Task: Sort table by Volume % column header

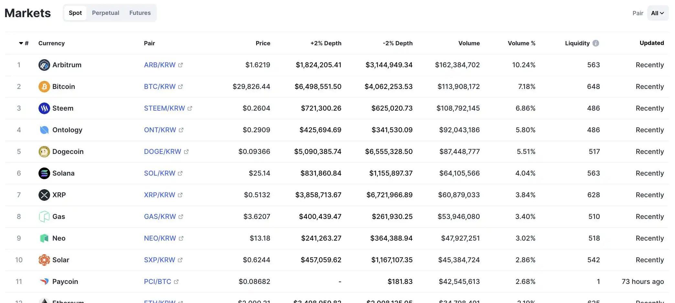Action: pyautogui.click(x=521, y=43)
